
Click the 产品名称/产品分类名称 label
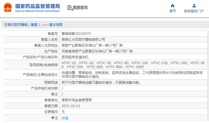[40, 57]
